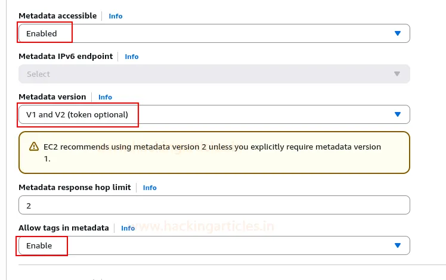The width and height of the screenshot is (446, 280).
Task: Focus the Metadata response hop limit field
Action: click(214, 205)
